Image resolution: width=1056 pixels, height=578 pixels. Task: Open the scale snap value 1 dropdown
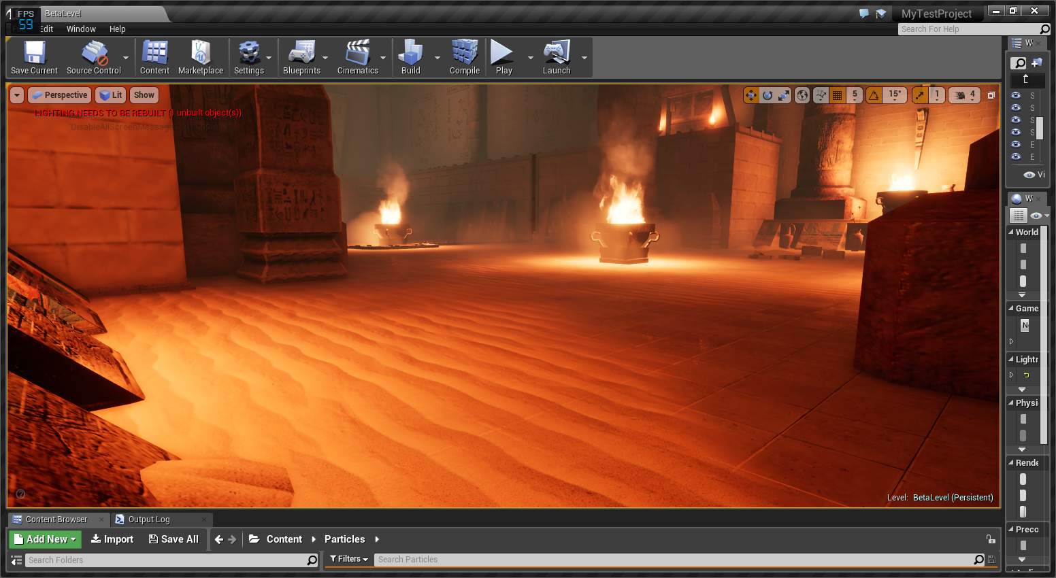(937, 95)
